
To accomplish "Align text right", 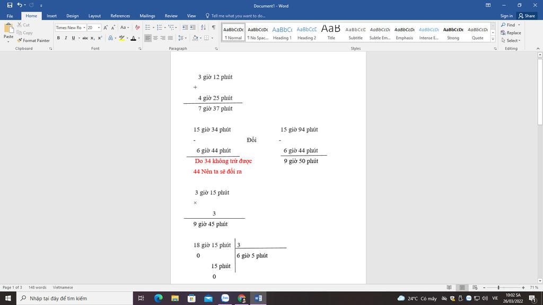I will pyautogui.click(x=163, y=38).
